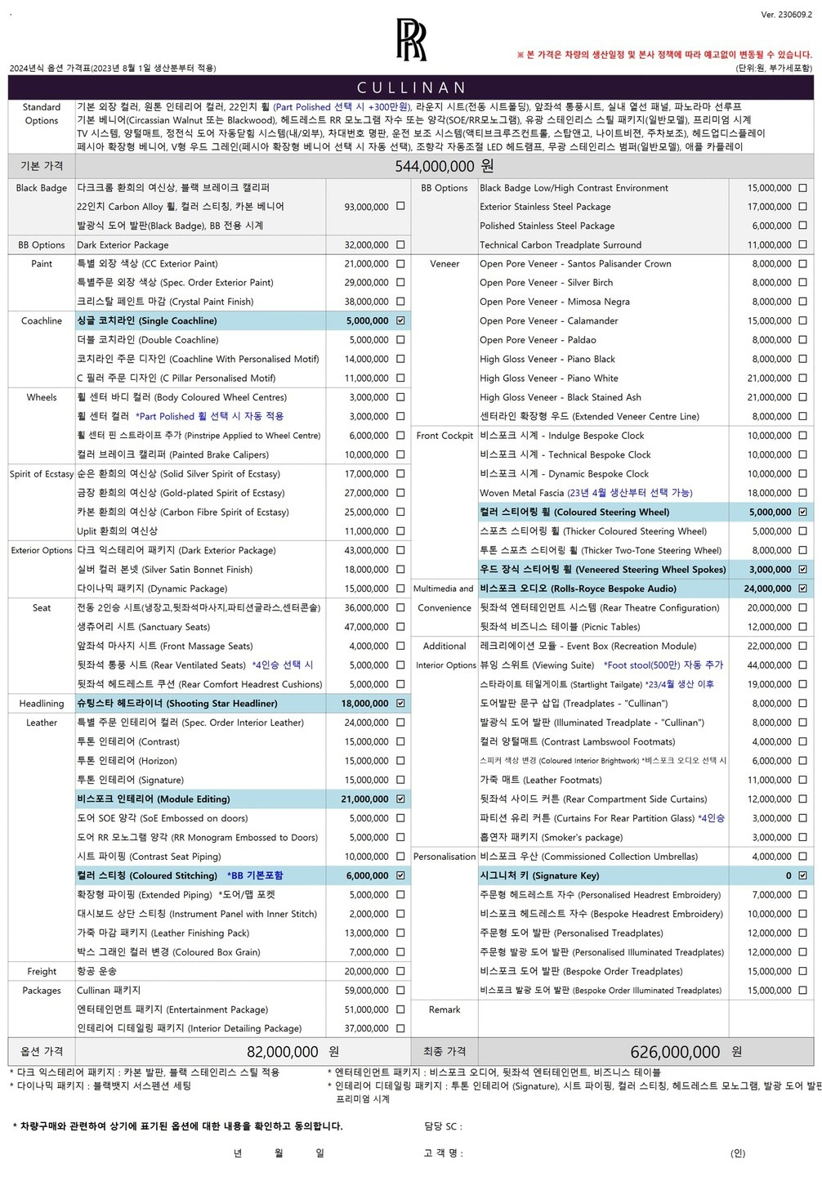Uncheck the Veneered Steering Wheel Spokes box
The height and width of the screenshot is (1177, 822).
(x=802, y=570)
